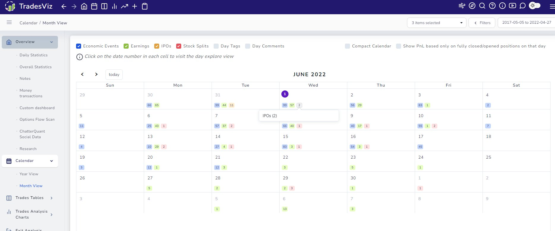The height and width of the screenshot is (231, 555).
Task: Enable the Day Comments checkbox
Action: (248, 46)
